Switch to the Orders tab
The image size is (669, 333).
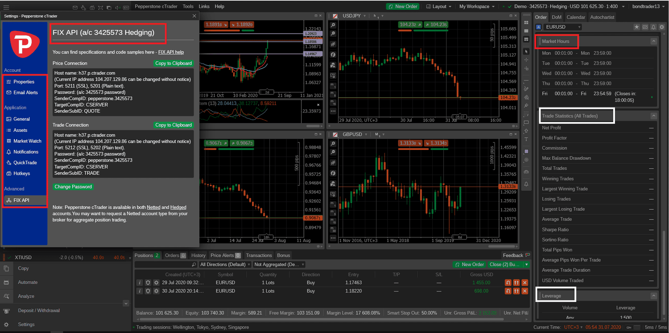click(x=175, y=255)
